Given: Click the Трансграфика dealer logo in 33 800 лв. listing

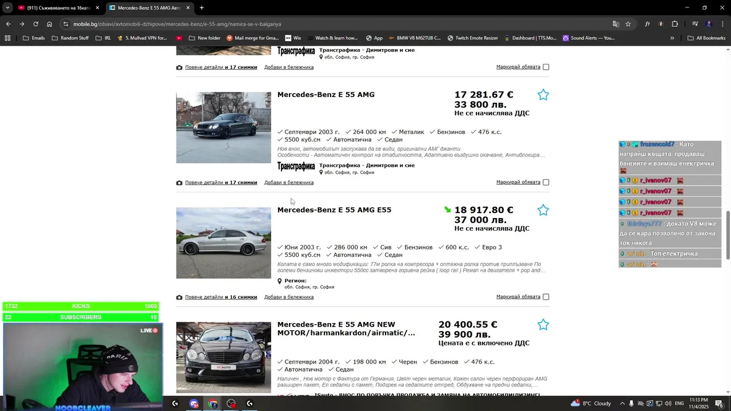Looking at the screenshot, I should click(296, 167).
